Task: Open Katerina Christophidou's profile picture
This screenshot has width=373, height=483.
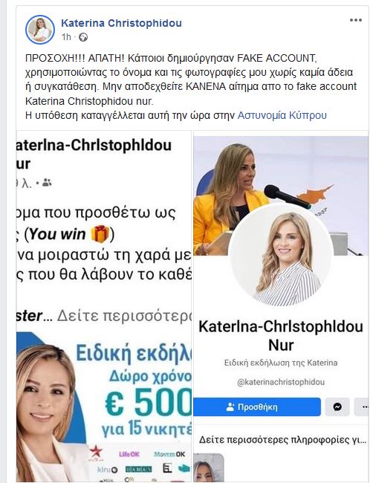Action: tap(40, 30)
